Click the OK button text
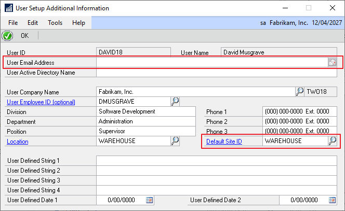 point(24,36)
